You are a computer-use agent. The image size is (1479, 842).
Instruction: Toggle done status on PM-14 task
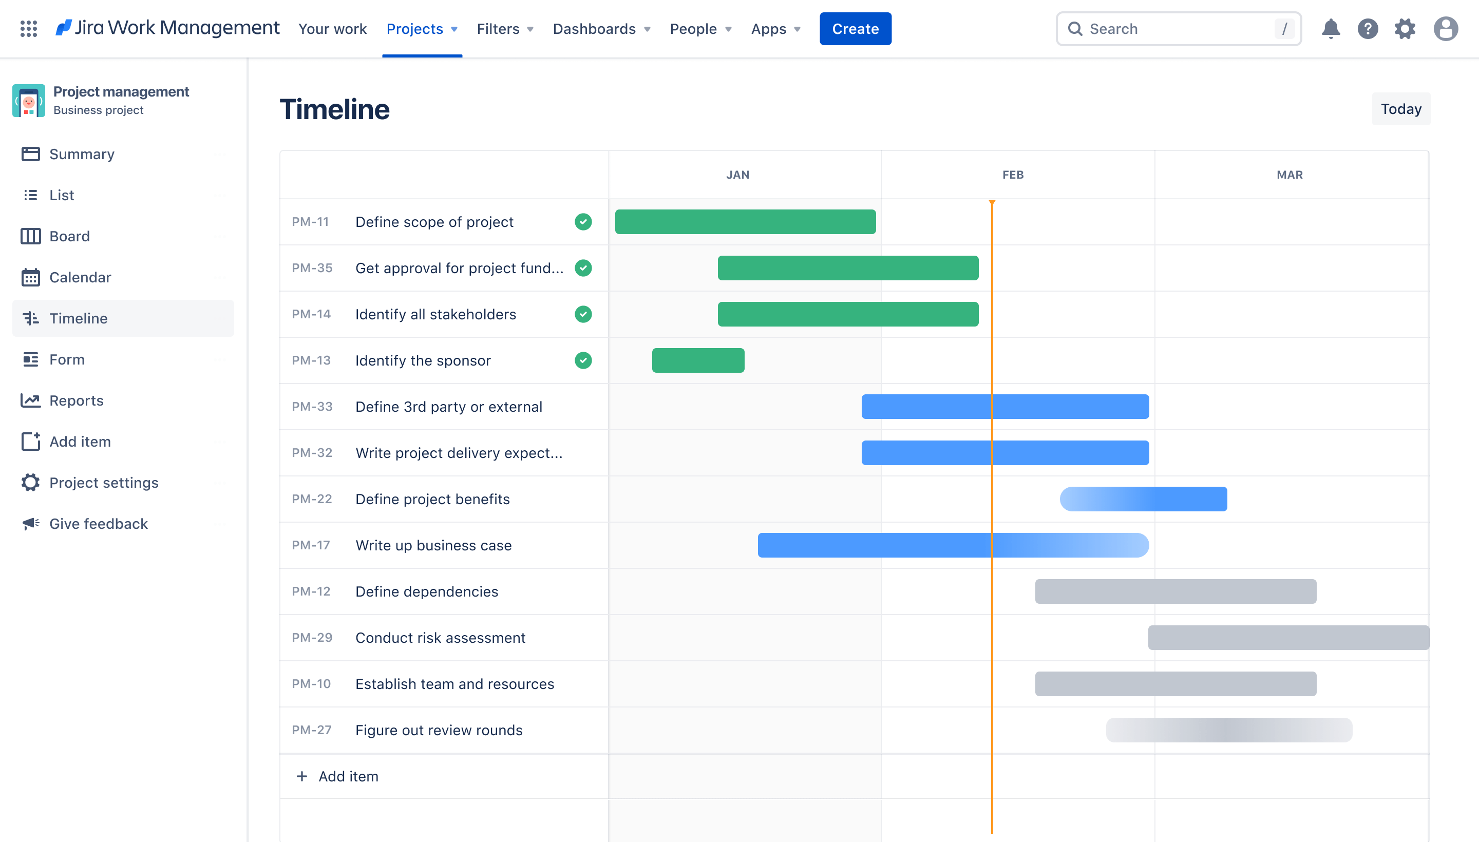583,314
